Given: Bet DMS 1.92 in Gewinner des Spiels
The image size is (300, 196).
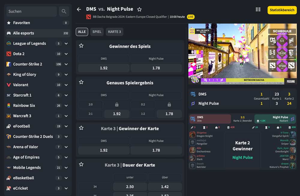Looking at the screenshot, I should pyautogui.click(x=104, y=68).
